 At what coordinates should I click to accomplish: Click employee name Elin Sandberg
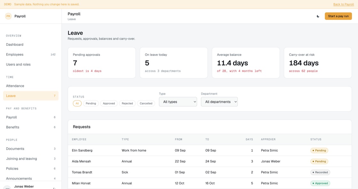(x=82, y=150)
